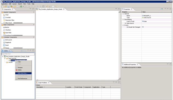Select Rename in the context menu
This screenshot has width=173, height=100.
point(20,67)
